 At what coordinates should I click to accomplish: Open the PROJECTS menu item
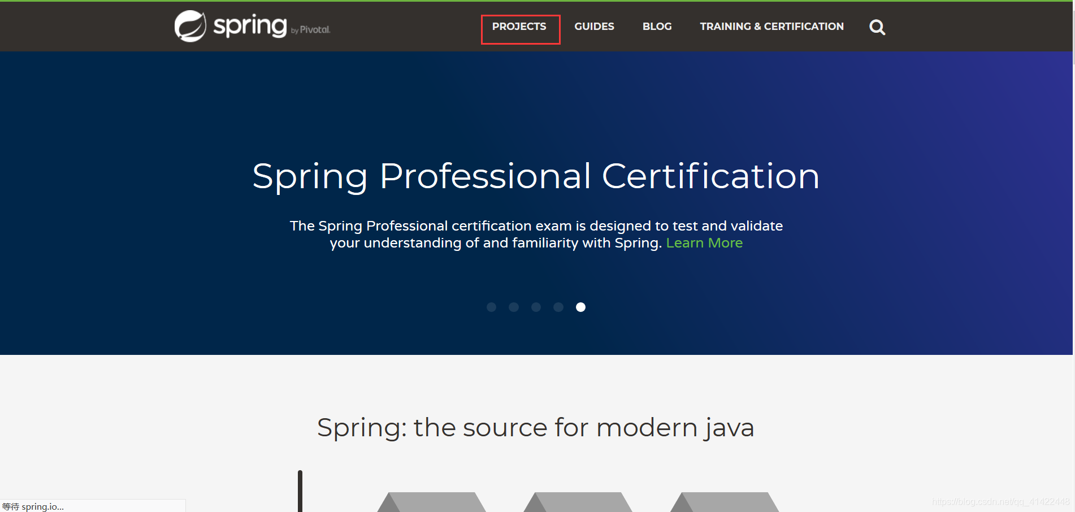tap(519, 27)
